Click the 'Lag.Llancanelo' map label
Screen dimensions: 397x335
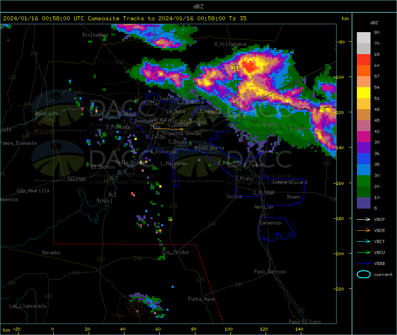(x=28, y=306)
